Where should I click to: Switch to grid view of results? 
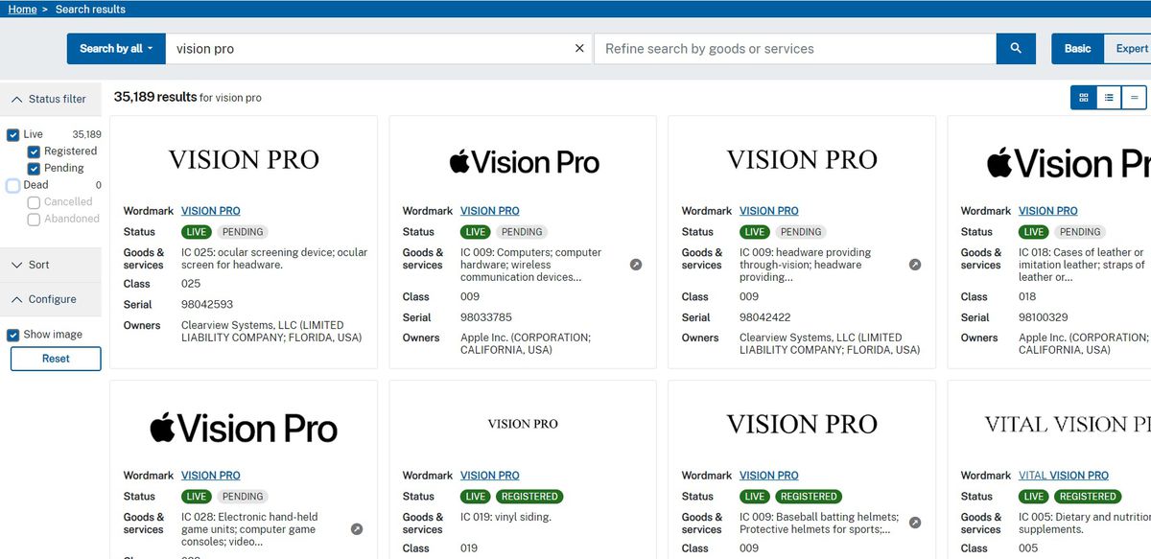click(1084, 98)
